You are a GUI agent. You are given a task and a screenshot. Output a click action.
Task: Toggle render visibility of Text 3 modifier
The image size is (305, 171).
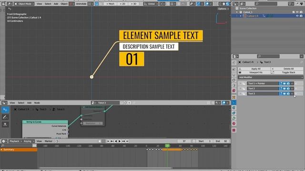[x=288, y=94]
